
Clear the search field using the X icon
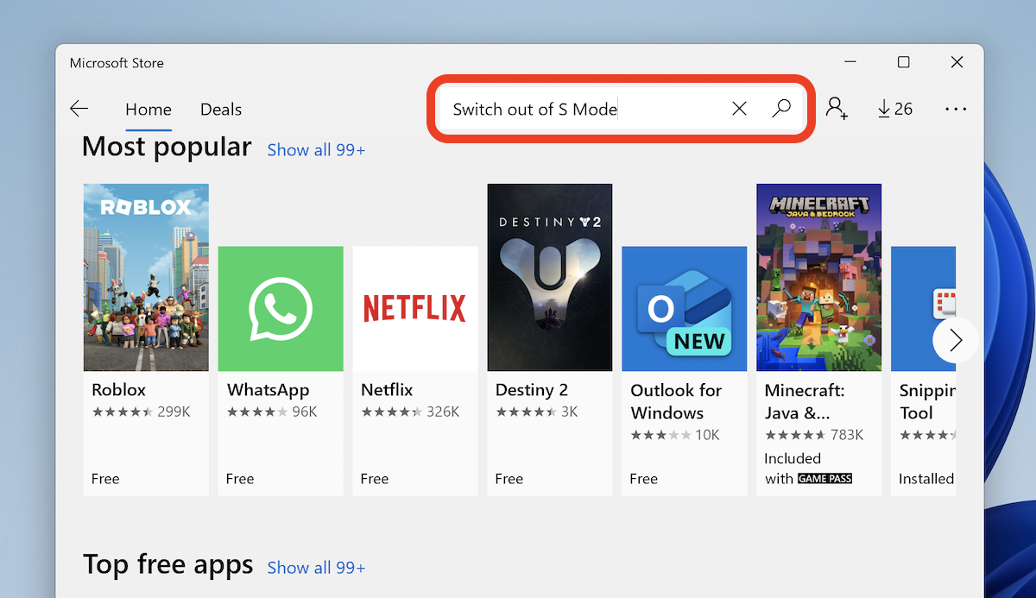pyautogui.click(x=739, y=108)
